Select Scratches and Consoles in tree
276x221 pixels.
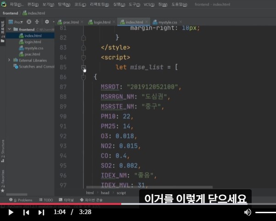pos(34,67)
